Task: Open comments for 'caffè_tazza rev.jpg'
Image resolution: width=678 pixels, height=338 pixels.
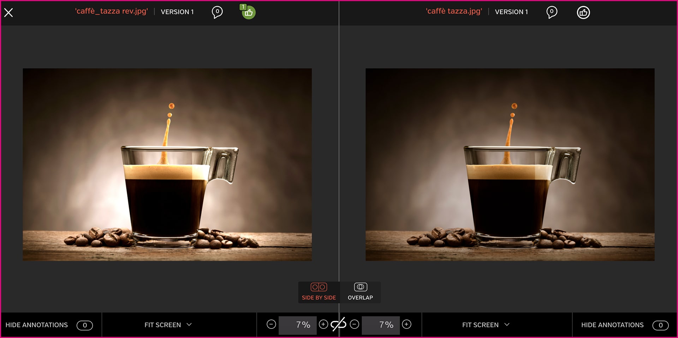Action: 217,12
